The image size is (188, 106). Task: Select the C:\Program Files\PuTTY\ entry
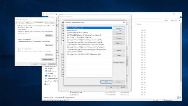tap(89, 52)
